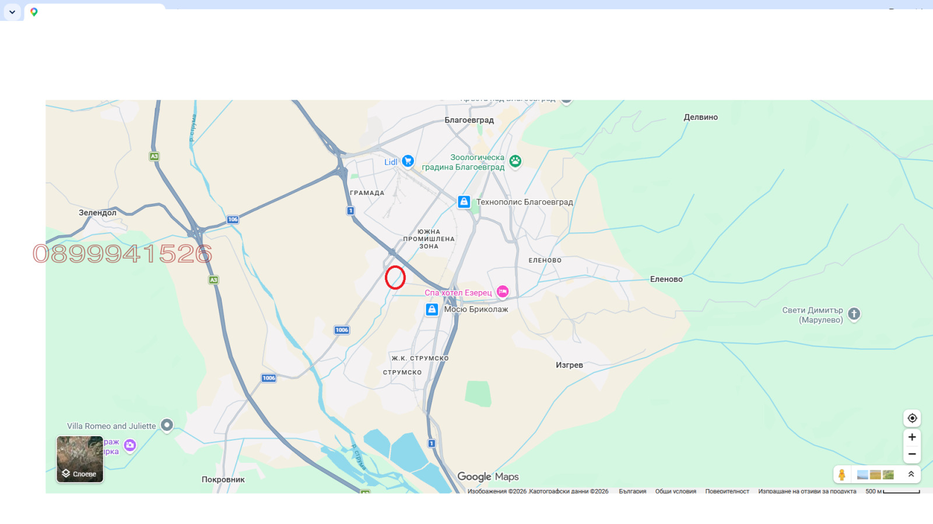The height and width of the screenshot is (524, 933).
Task: Click the Делвино village label
Action: [700, 117]
